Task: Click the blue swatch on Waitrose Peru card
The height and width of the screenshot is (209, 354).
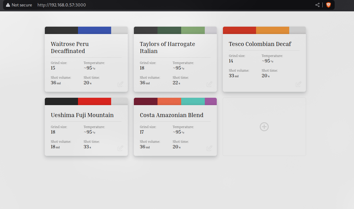Action: click(x=95, y=30)
